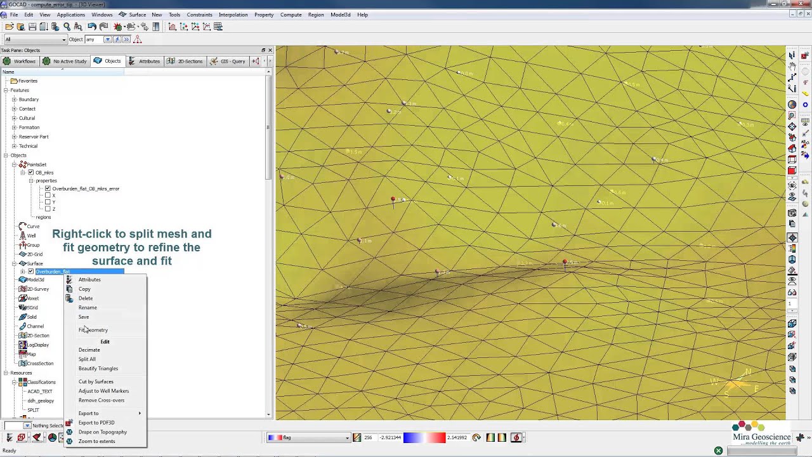
Task: Switch to the Attributes tab
Action: [144, 61]
